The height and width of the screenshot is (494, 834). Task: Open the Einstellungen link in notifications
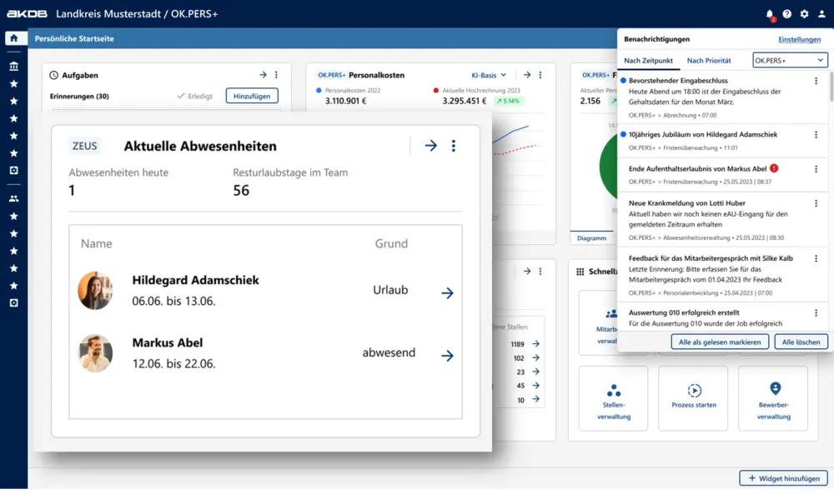(x=799, y=39)
